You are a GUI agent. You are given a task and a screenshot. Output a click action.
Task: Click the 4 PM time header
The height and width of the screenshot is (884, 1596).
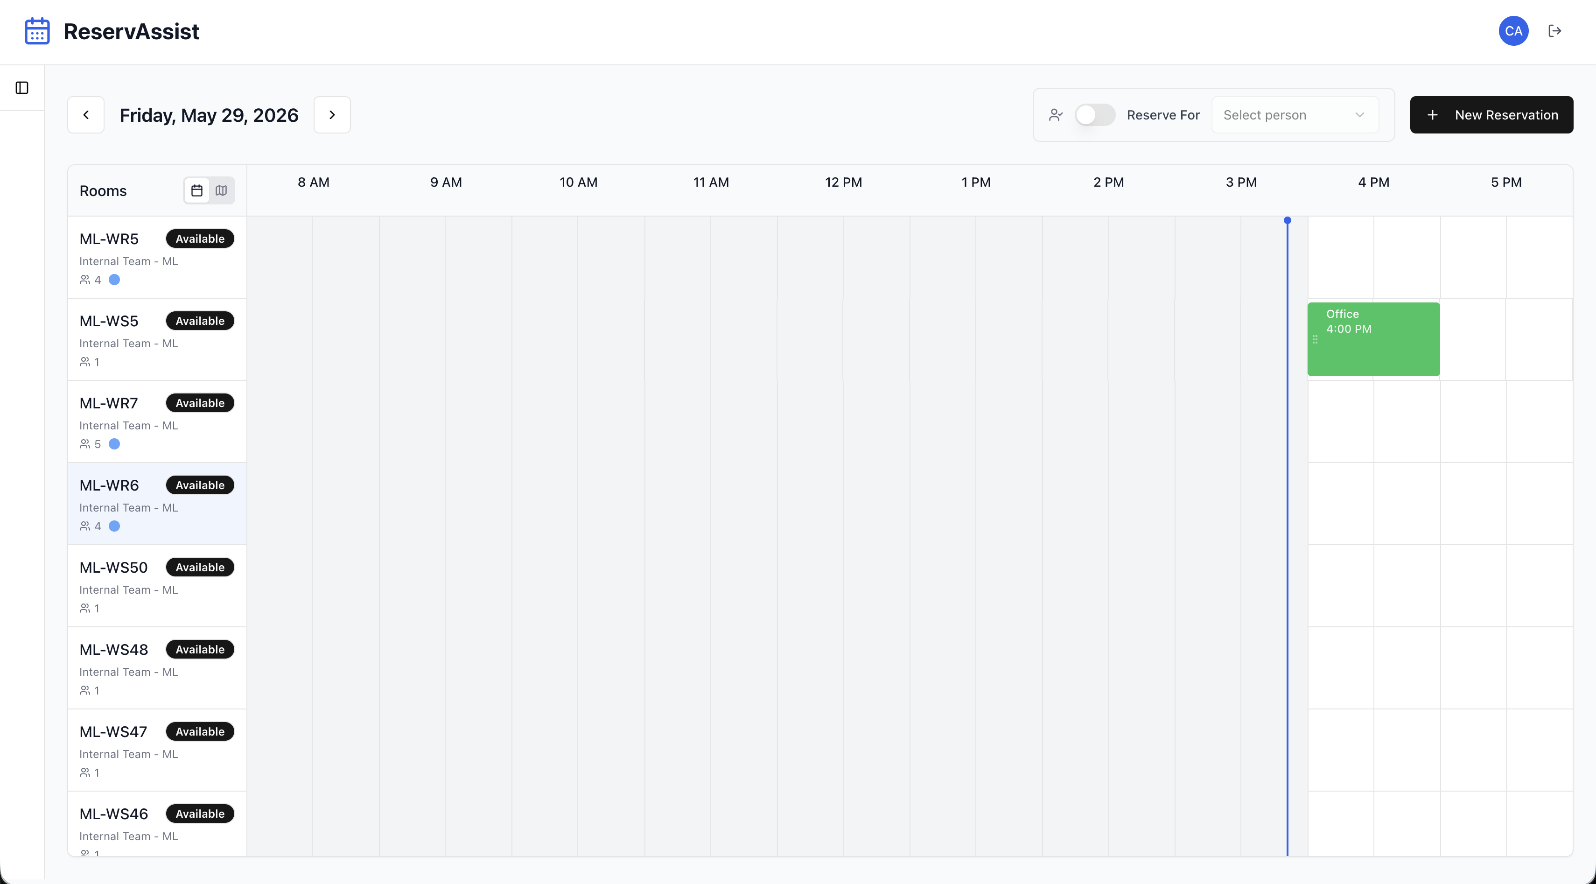tap(1373, 182)
